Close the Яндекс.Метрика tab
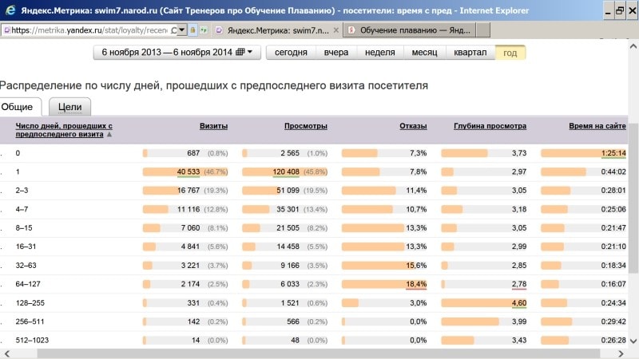The width and height of the screenshot is (639, 359). coord(335,30)
